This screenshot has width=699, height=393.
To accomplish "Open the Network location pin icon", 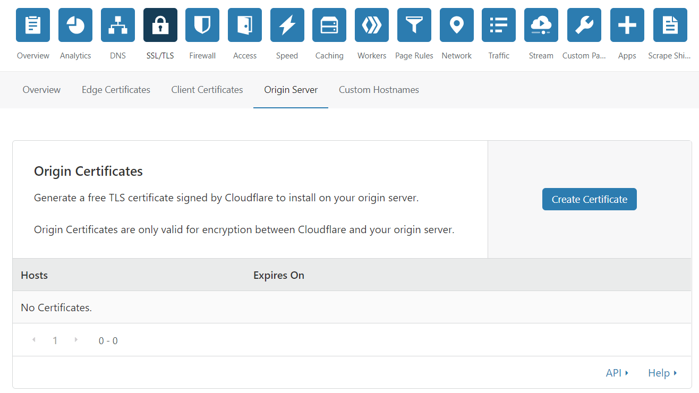I will coord(457,25).
